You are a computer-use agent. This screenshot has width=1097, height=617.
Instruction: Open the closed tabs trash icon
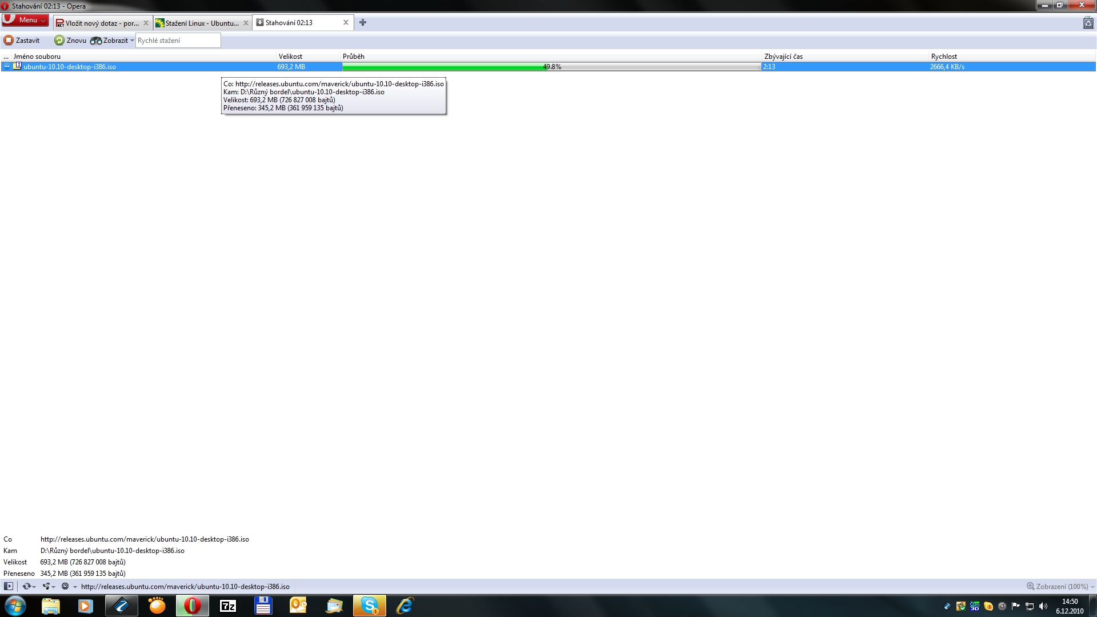pos(1088,23)
